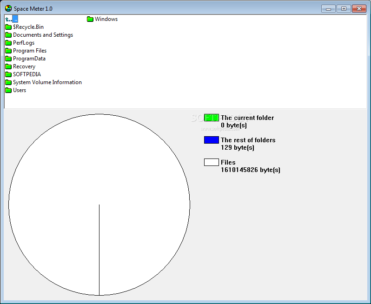Select the 'PerfLogs' folder name
Viewport: 371px width, 304px height.
point(24,43)
